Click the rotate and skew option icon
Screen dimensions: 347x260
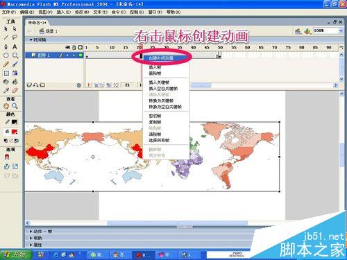point(7,166)
